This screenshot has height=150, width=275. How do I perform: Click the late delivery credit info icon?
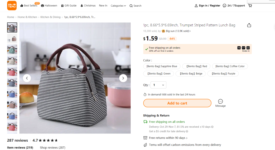[x=187, y=131]
